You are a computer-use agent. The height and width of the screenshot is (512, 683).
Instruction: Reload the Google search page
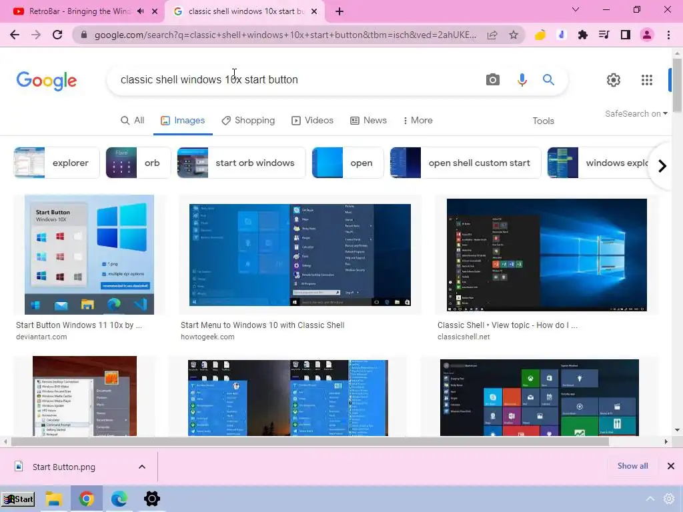pyautogui.click(x=57, y=35)
